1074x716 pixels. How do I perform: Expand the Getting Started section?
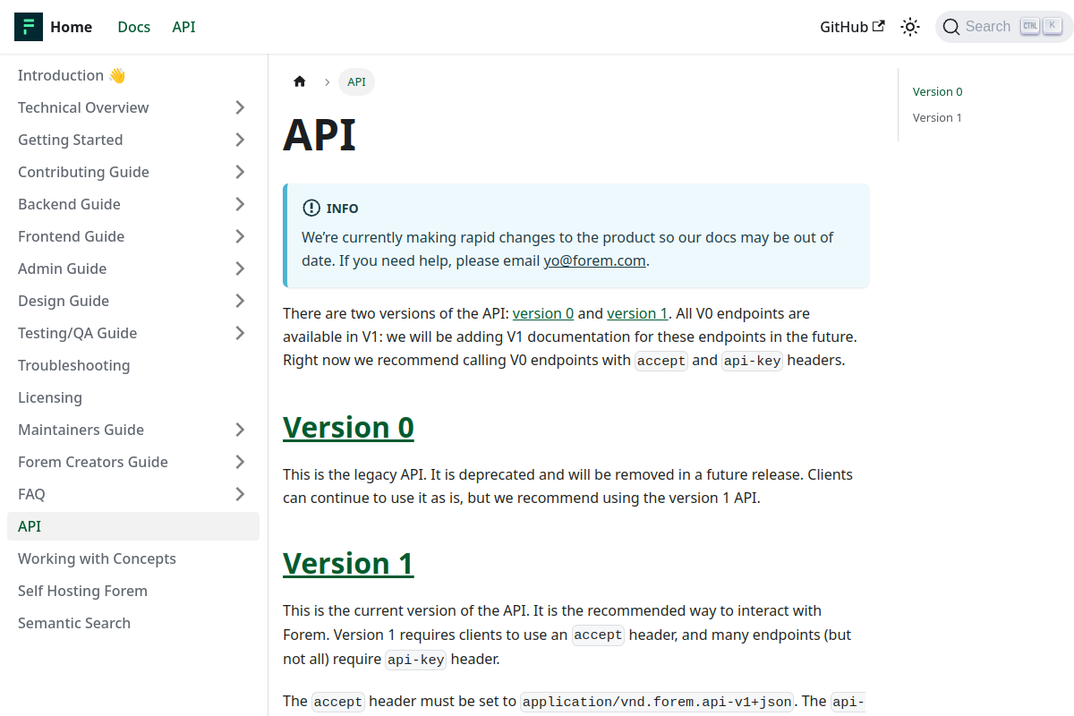click(x=240, y=140)
